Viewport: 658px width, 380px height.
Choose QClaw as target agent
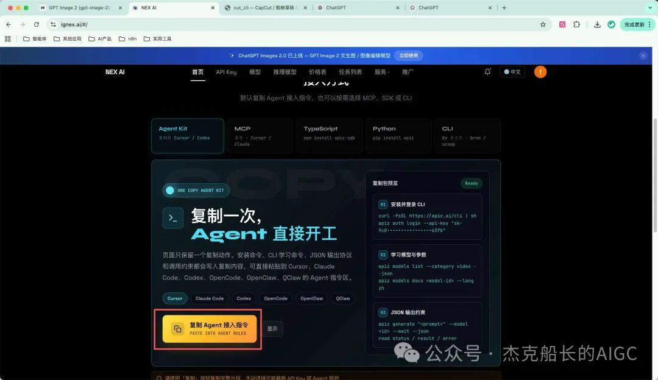343,298
